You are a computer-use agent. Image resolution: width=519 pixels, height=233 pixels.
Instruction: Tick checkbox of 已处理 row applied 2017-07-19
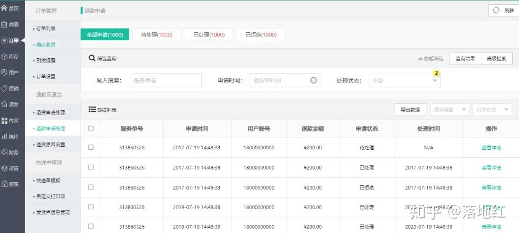(91, 167)
